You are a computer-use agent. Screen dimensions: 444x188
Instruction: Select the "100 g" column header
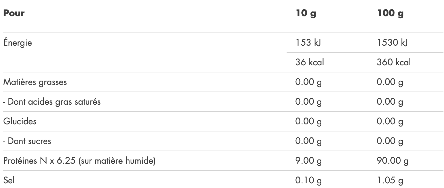[390, 13]
